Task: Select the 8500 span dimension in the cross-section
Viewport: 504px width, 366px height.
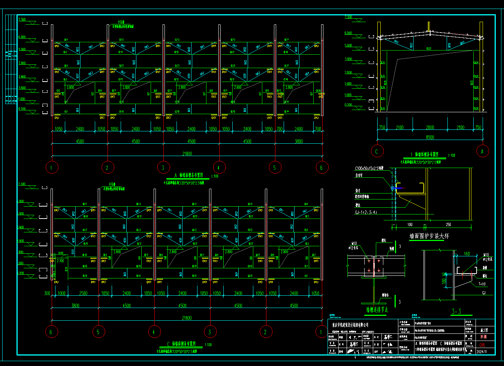Action: 430,137
